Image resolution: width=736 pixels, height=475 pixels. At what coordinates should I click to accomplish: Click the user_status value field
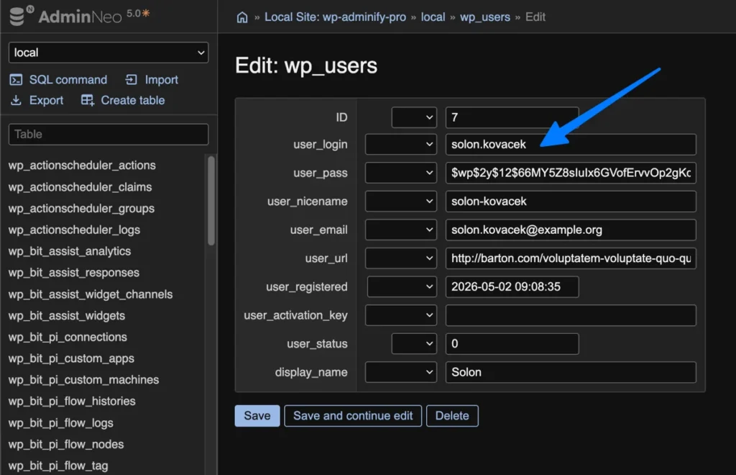click(x=512, y=344)
